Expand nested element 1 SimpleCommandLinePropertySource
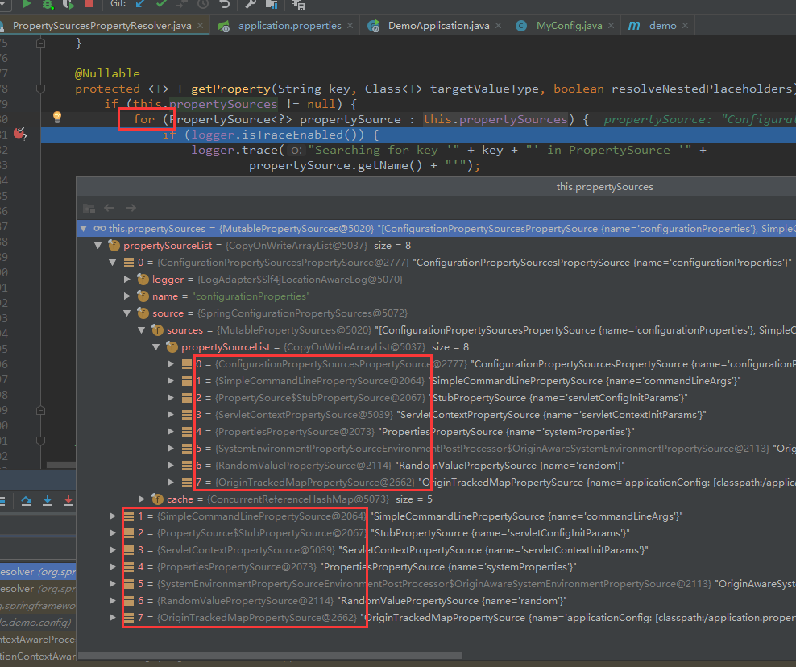This screenshot has width=796, height=667. [171, 381]
